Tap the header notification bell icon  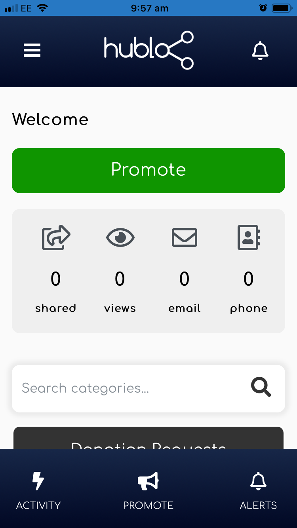[x=260, y=51]
